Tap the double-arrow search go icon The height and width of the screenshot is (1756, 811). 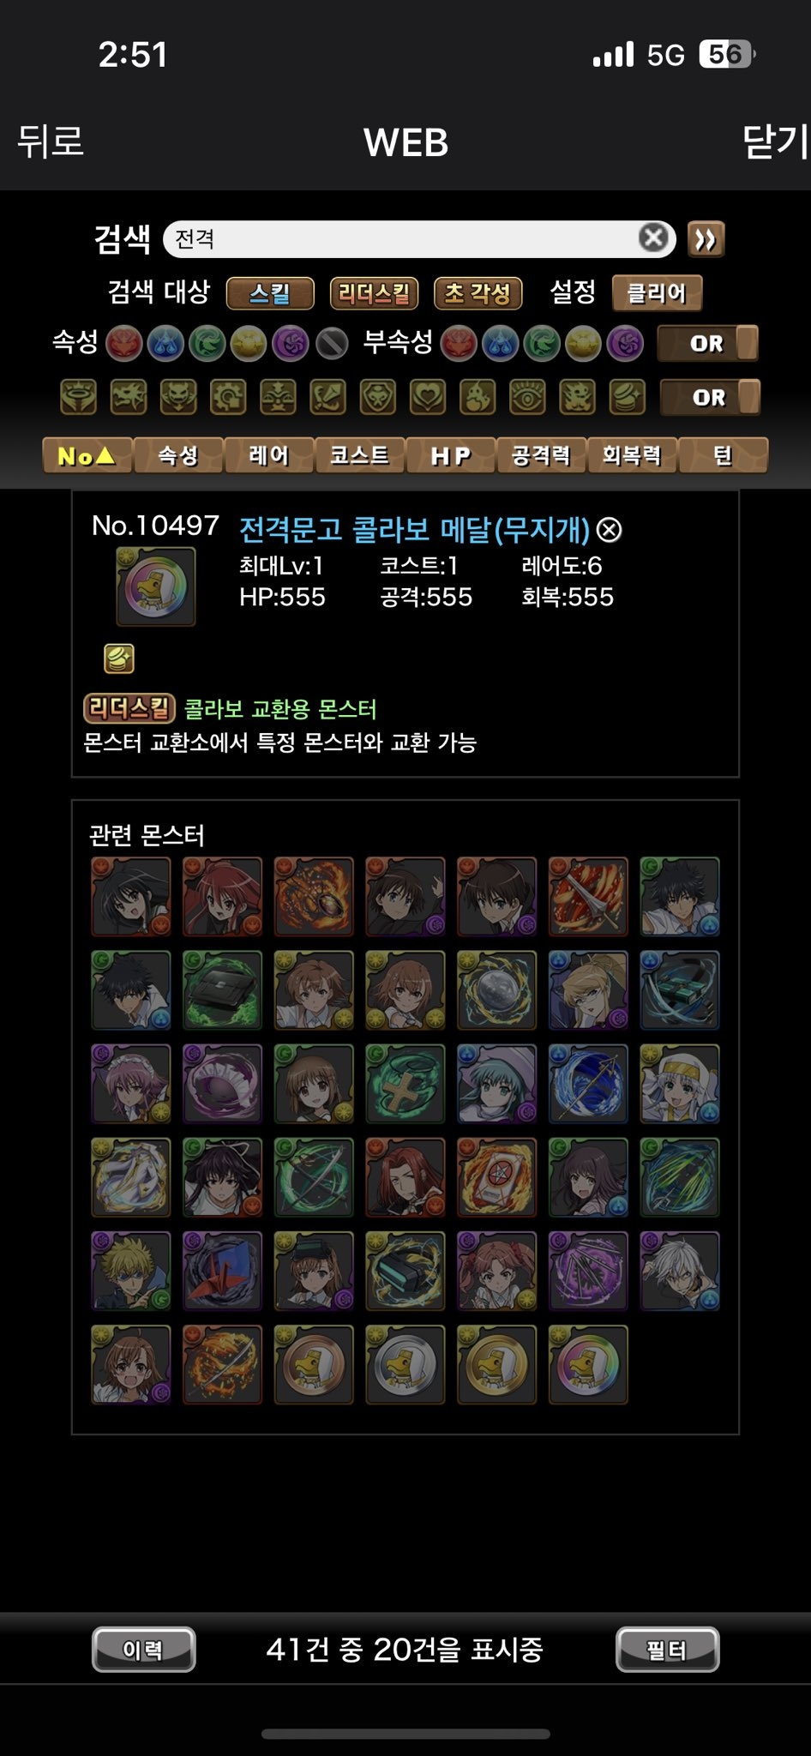tap(706, 239)
